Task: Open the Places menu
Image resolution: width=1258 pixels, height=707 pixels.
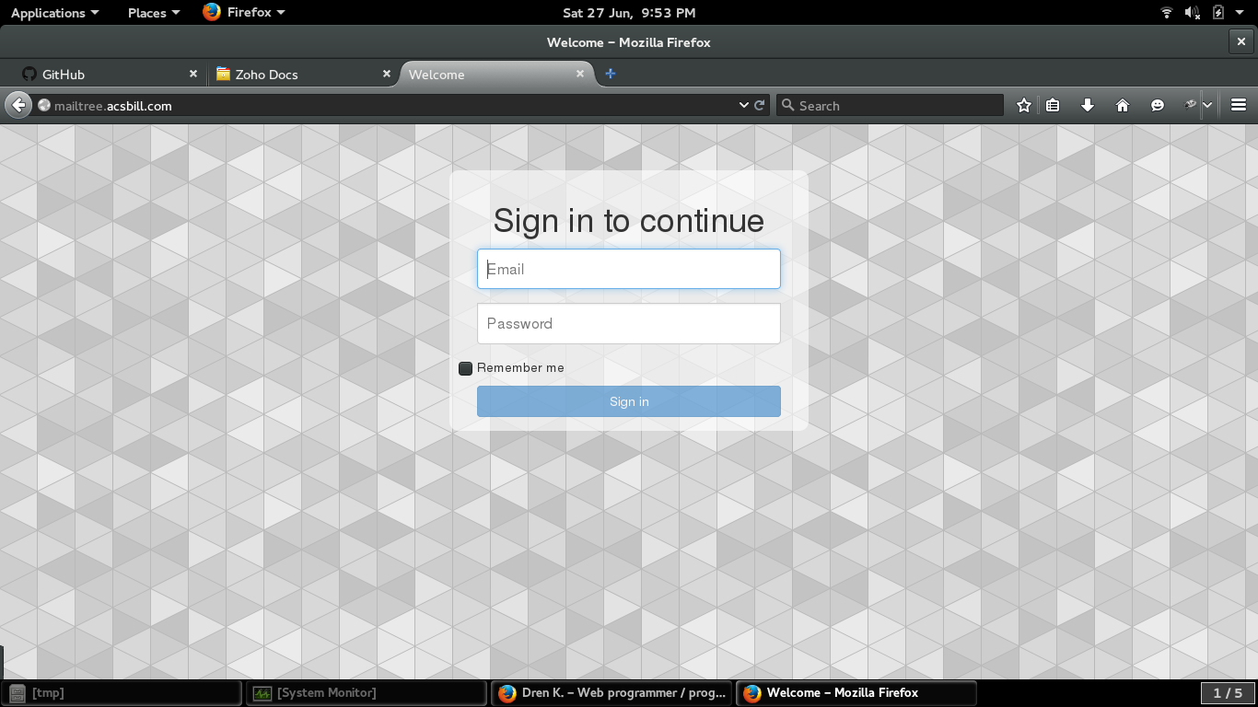Action: (x=153, y=13)
